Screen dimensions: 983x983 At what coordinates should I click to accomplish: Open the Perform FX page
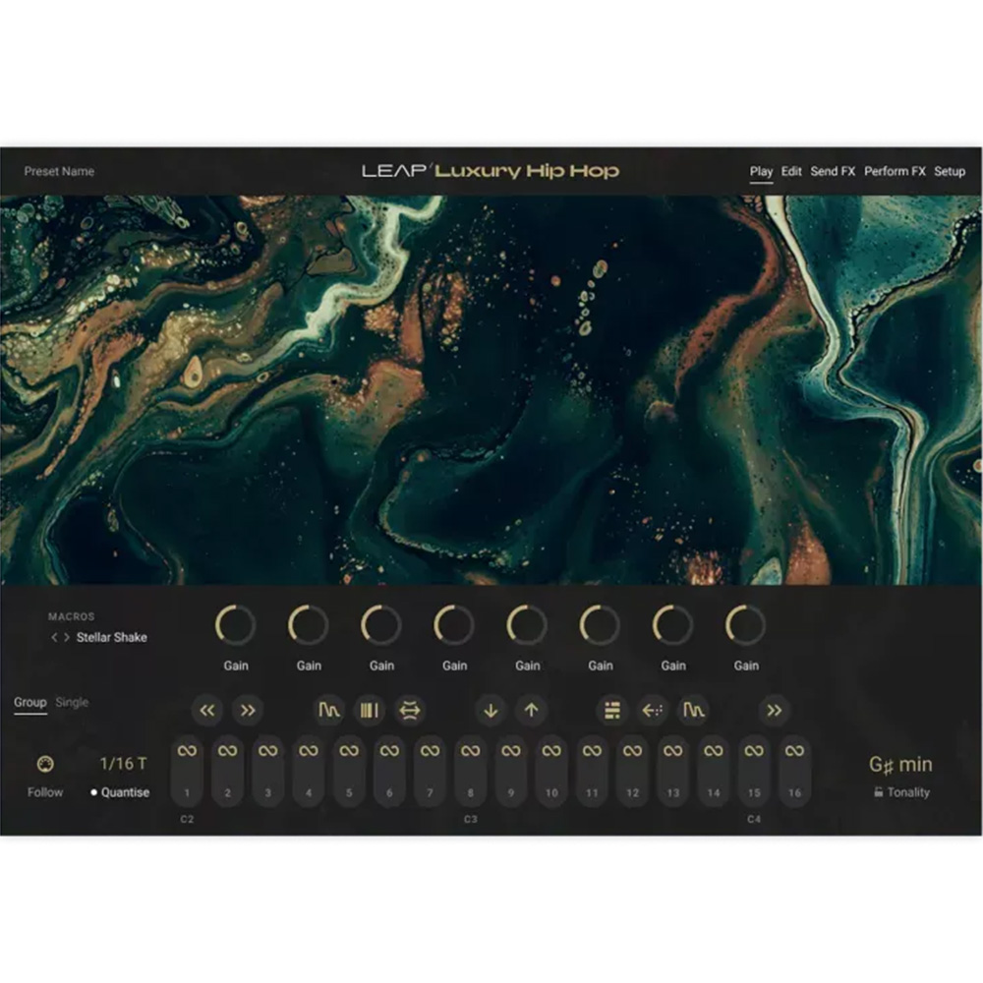(895, 171)
